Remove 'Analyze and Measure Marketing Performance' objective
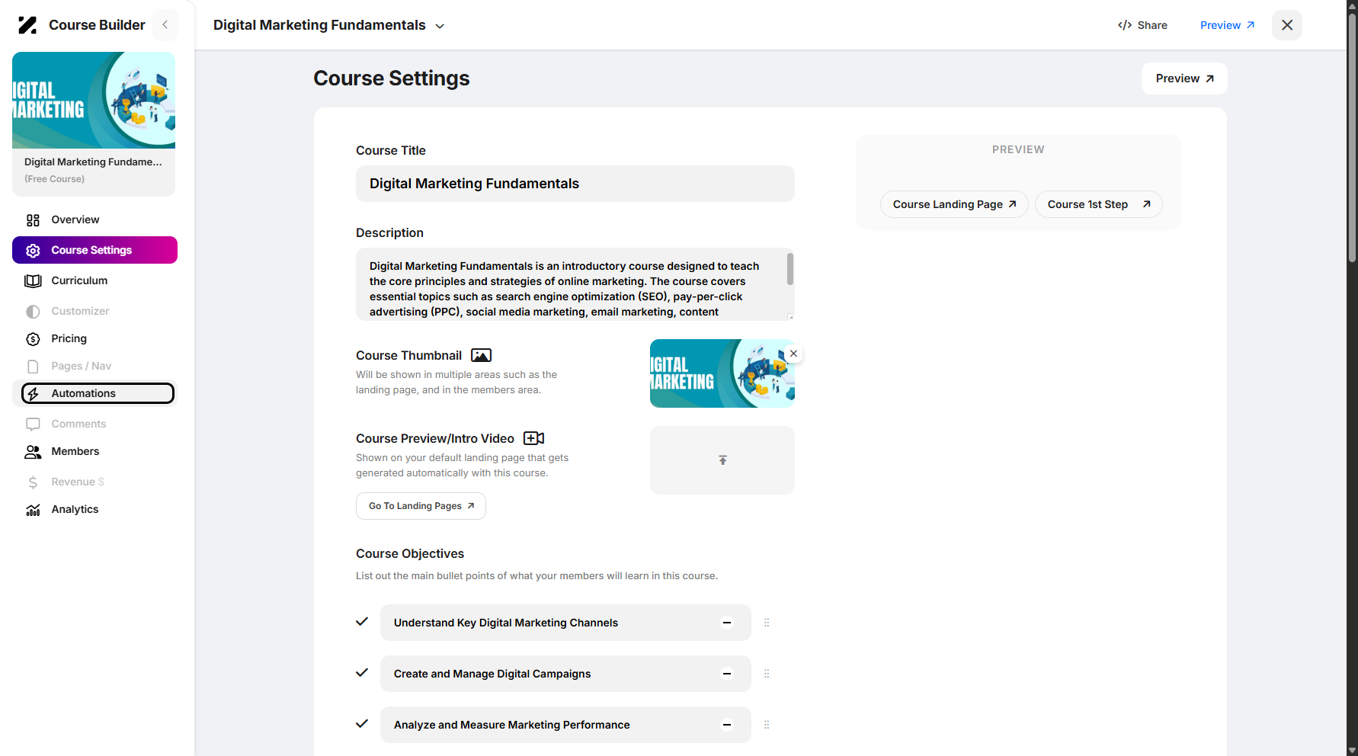Viewport: 1358px width, 756px height. 727,725
